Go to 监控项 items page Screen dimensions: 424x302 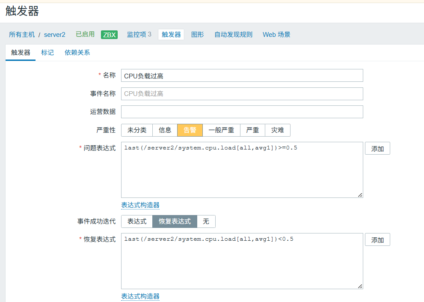[136, 34]
